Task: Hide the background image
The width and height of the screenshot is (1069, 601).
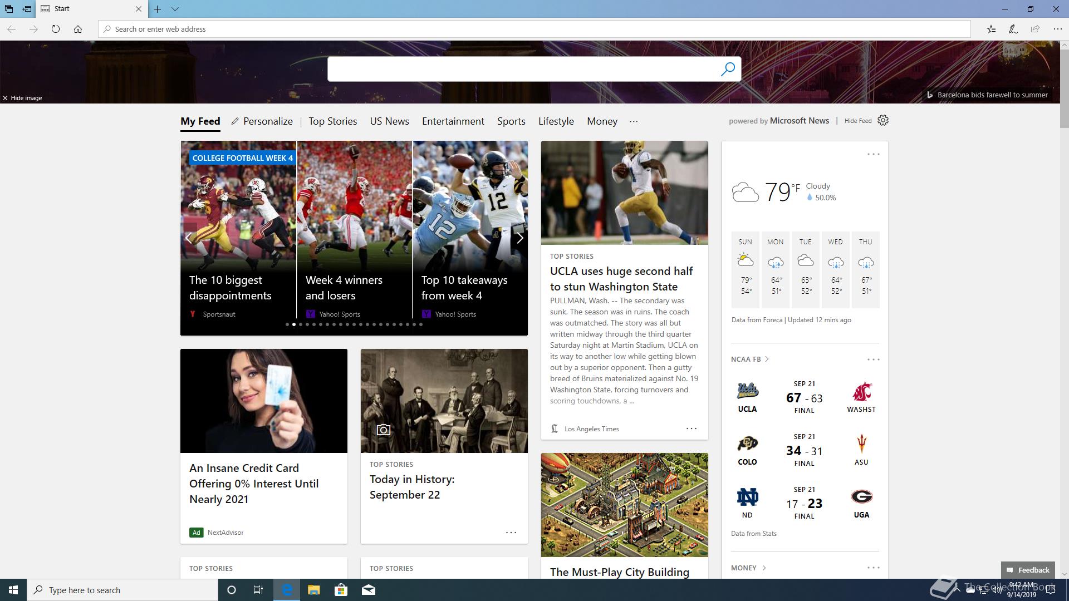Action: coord(22,98)
